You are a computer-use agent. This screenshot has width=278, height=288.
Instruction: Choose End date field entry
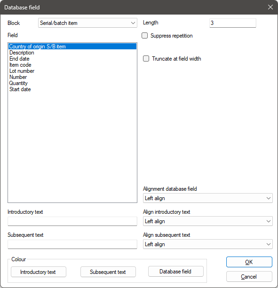19,59
